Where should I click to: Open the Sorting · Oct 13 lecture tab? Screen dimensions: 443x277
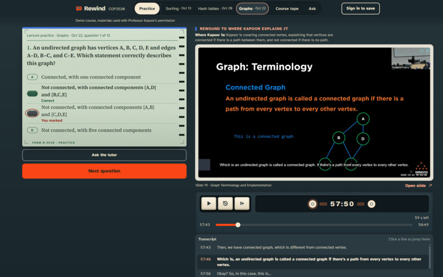pyautogui.click(x=178, y=8)
